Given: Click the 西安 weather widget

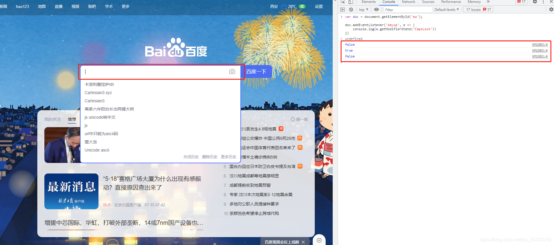Looking at the screenshot, I should pyautogui.click(x=288, y=6).
